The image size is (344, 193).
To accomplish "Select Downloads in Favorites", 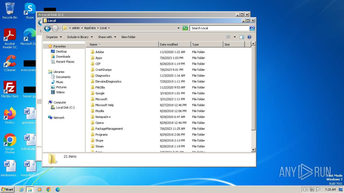I will (63, 57).
